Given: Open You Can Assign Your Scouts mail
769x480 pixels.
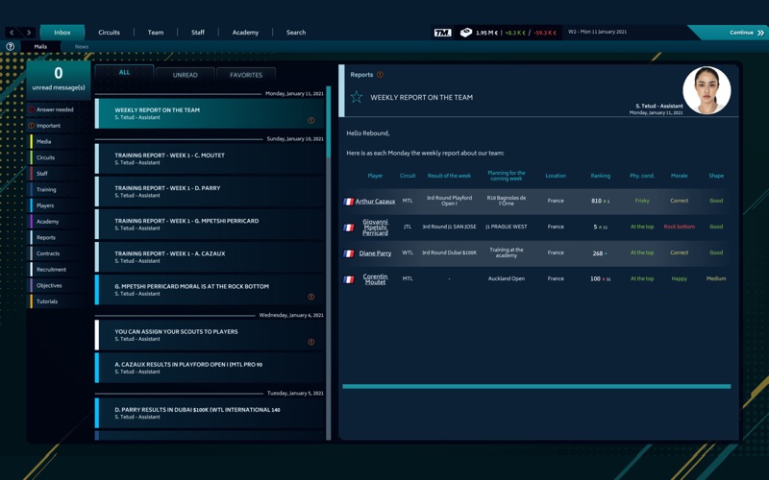Looking at the screenshot, I should point(210,335).
